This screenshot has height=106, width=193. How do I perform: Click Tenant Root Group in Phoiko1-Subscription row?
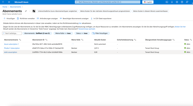pos(152,48)
